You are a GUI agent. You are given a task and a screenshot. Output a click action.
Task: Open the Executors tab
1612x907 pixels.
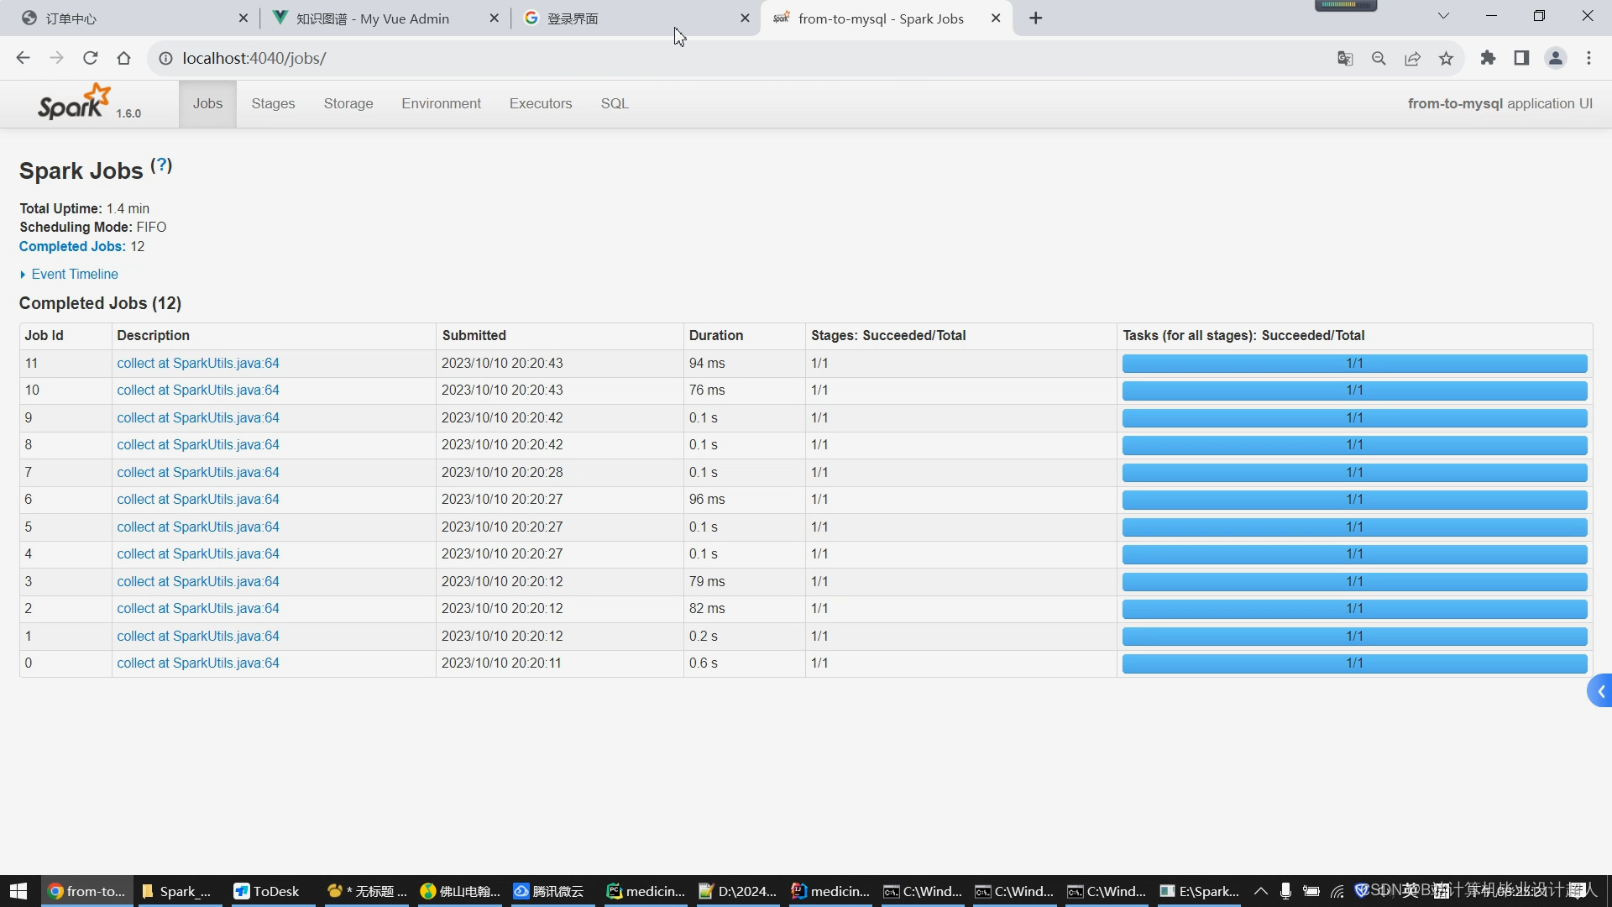coord(540,103)
